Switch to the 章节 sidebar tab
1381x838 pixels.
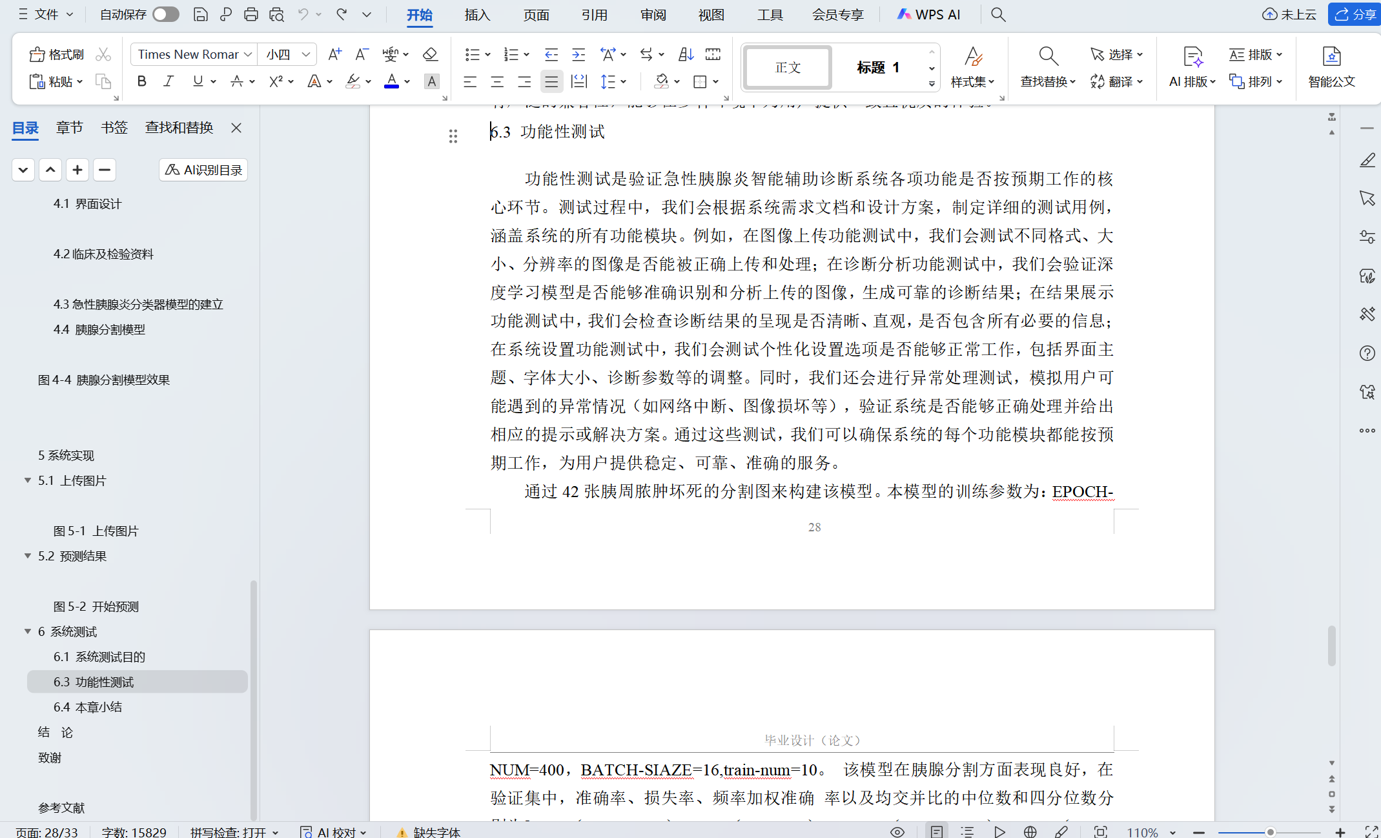pyautogui.click(x=69, y=128)
